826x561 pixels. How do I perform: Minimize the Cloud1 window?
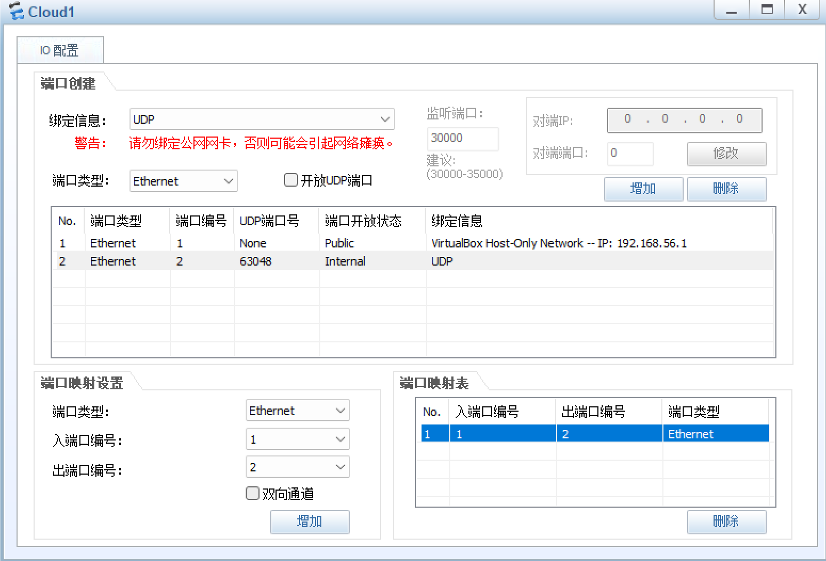(x=731, y=10)
